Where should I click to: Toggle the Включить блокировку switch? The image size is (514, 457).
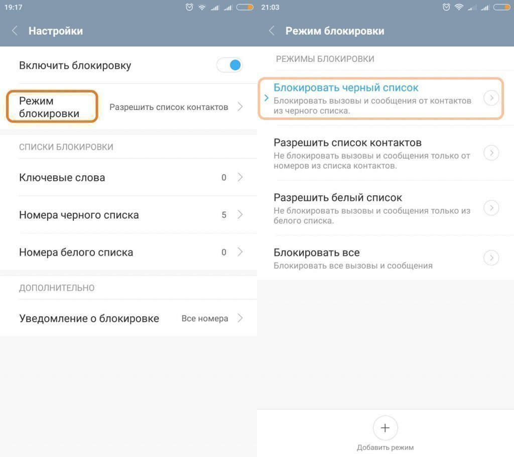point(229,65)
